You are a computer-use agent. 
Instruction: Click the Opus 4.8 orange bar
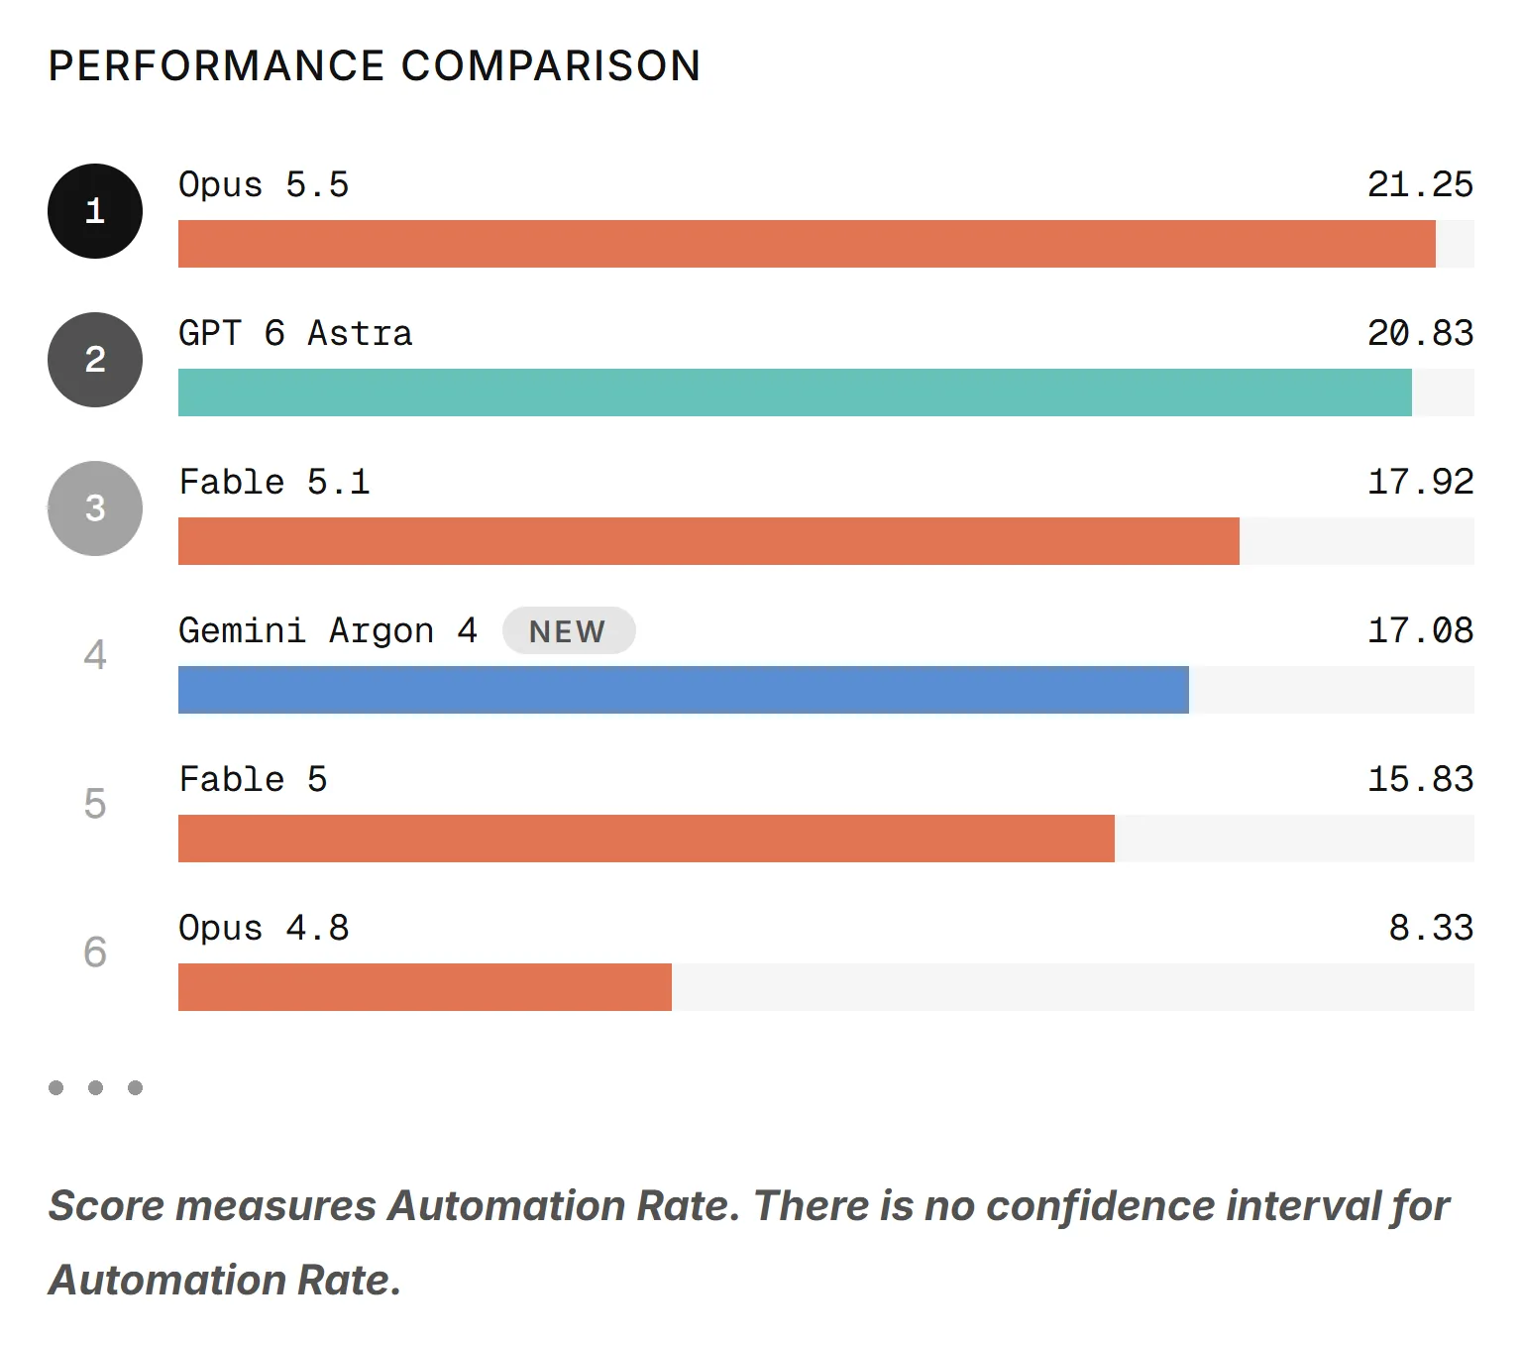pos(425,987)
